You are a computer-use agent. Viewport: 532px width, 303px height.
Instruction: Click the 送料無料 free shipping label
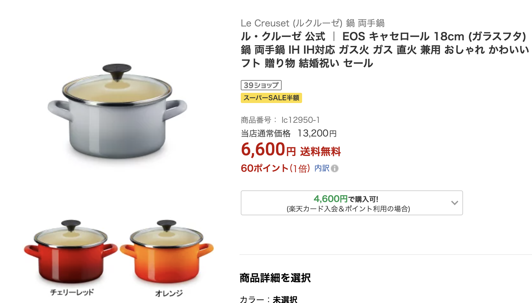coord(320,151)
